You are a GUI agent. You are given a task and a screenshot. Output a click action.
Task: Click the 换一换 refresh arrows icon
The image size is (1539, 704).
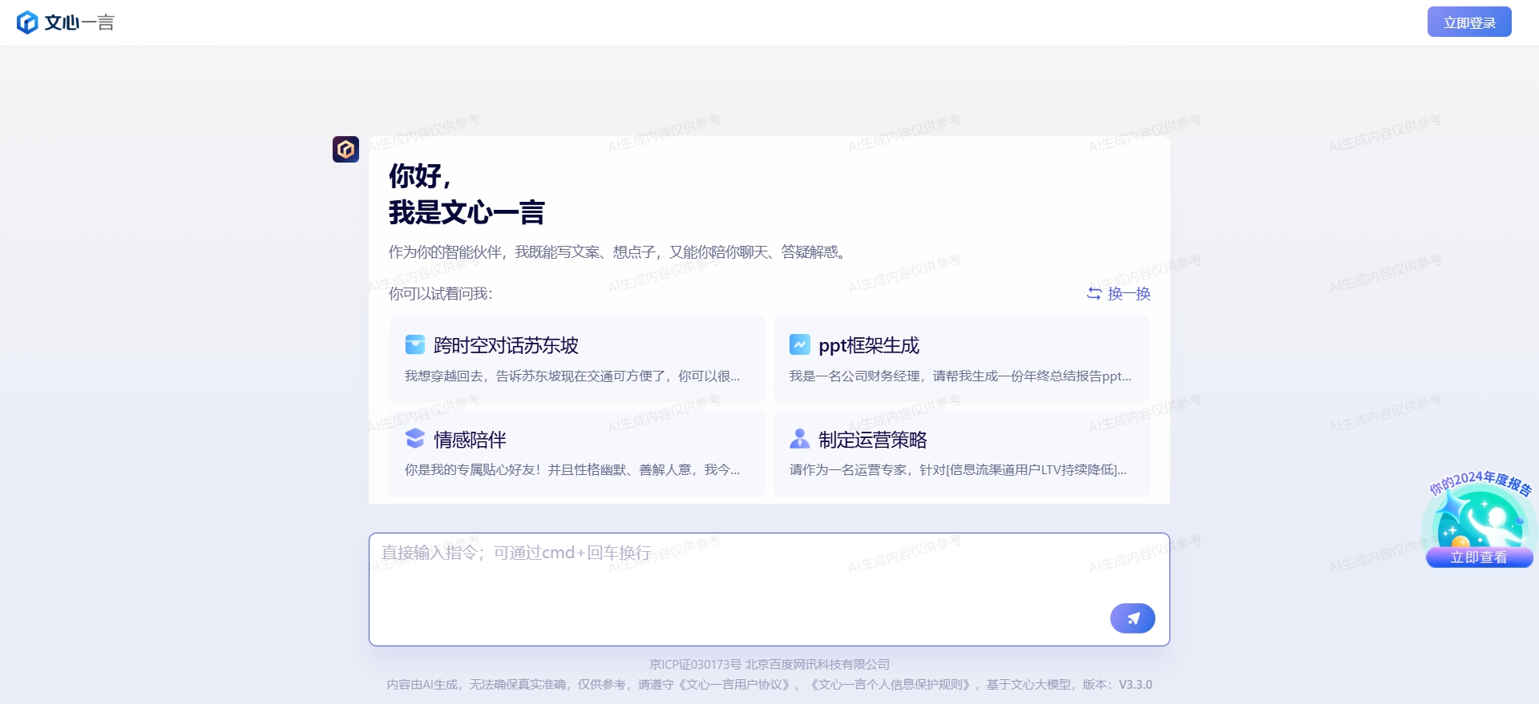[x=1093, y=294]
